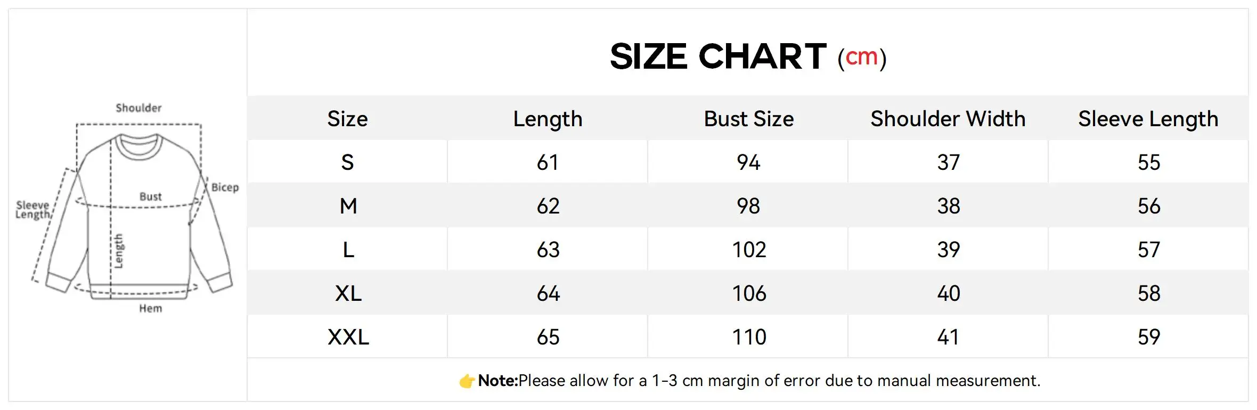Click the bust value 102 for L

tap(749, 250)
